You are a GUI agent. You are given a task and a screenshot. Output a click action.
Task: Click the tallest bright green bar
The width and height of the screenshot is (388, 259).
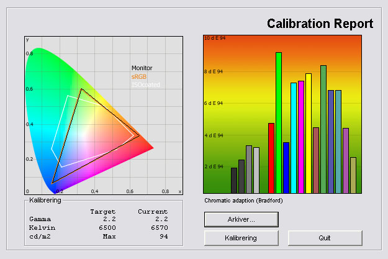pyautogui.click(x=279, y=122)
